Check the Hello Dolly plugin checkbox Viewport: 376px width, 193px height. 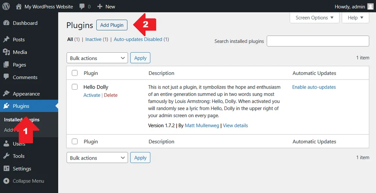pyautogui.click(x=75, y=87)
